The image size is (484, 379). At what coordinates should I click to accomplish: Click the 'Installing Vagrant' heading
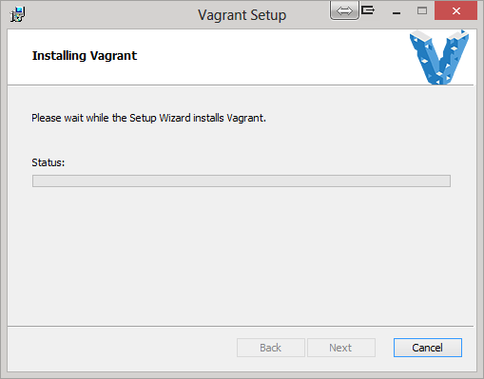[x=85, y=56]
